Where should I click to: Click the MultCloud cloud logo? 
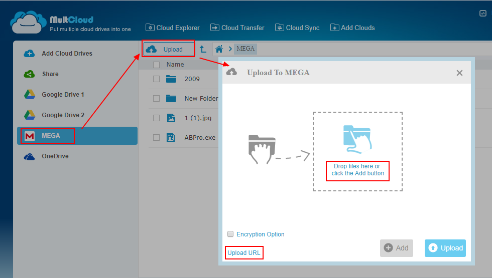(x=28, y=22)
